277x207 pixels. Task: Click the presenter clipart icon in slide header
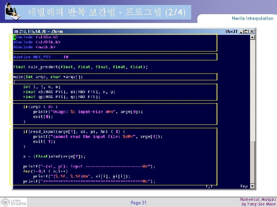13,11
